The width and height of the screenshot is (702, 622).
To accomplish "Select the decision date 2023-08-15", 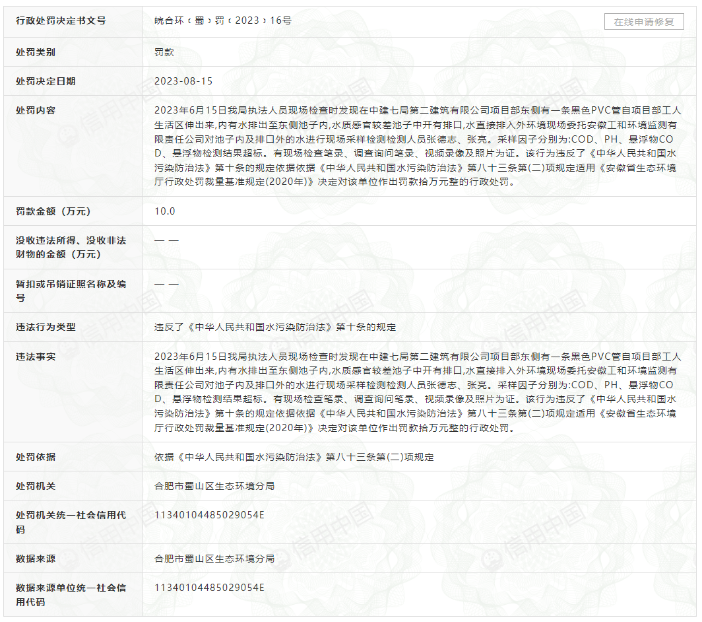I will coord(183,81).
